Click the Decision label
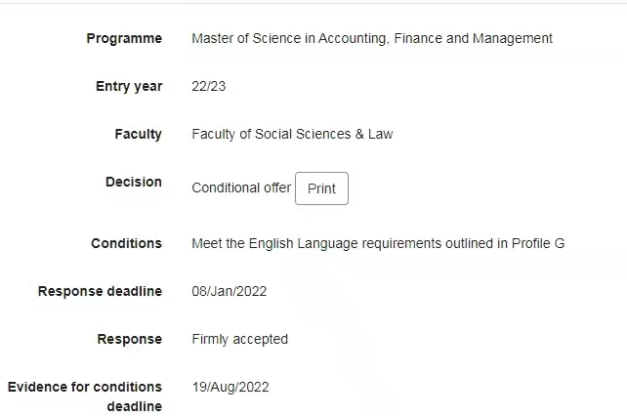 click(134, 182)
